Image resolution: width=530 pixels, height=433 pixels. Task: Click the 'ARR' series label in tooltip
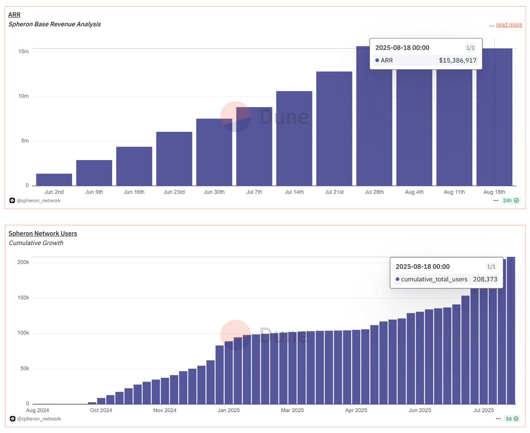(x=386, y=60)
